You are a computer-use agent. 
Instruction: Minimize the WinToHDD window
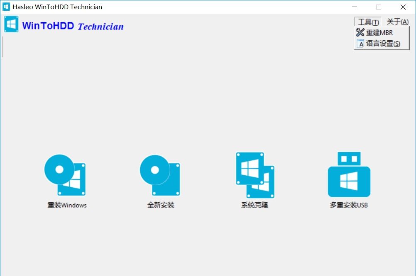pyautogui.click(x=355, y=7)
